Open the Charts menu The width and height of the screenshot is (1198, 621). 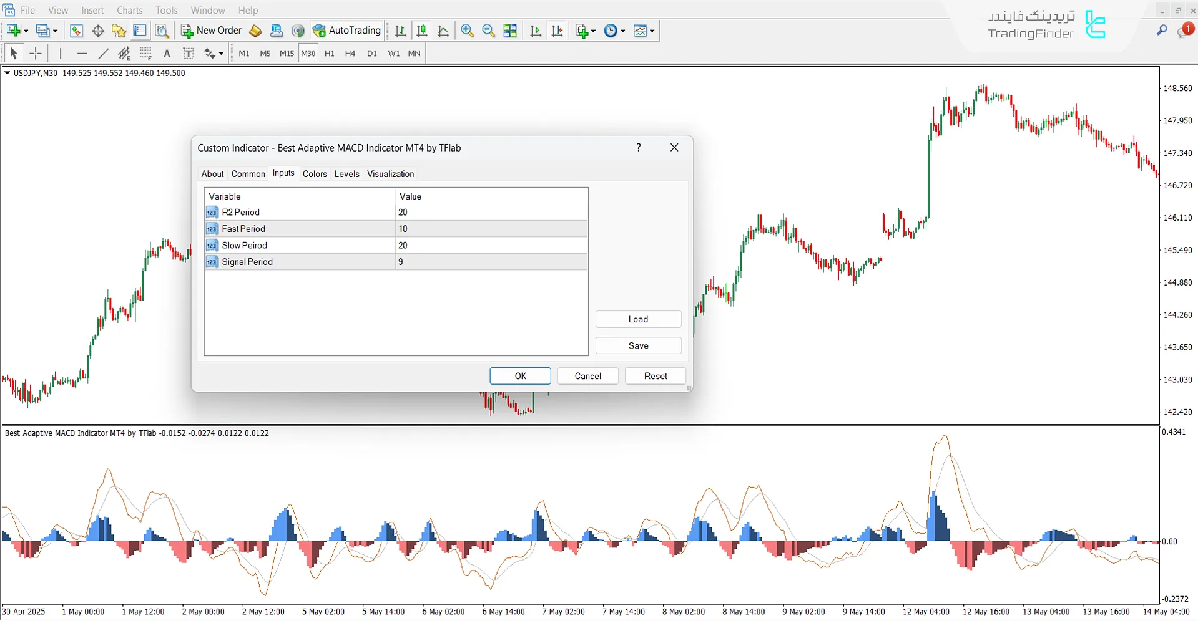point(129,10)
